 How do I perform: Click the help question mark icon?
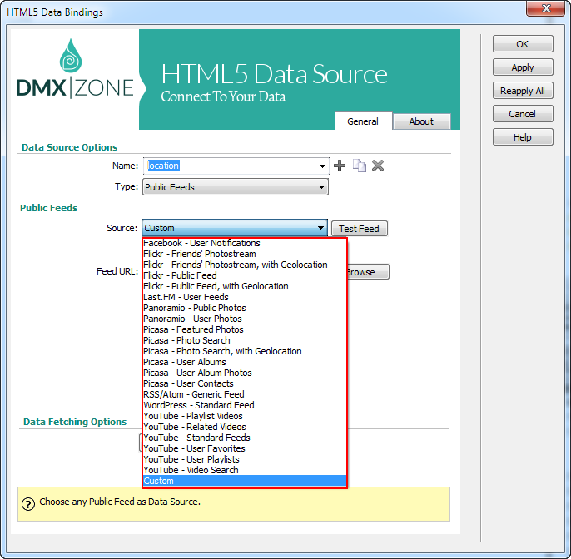28,504
